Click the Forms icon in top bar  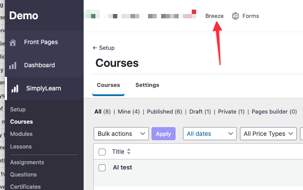[236, 16]
